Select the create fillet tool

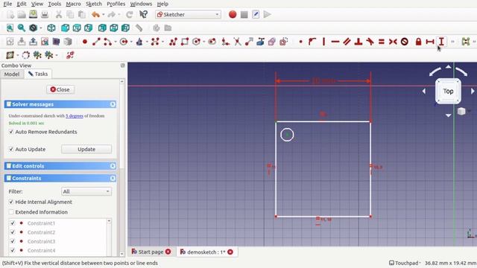[225, 42]
